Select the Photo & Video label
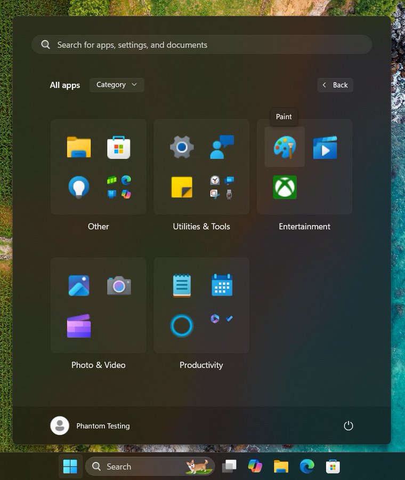The width and height of the screenshot is (405, 480). [98, 365]
